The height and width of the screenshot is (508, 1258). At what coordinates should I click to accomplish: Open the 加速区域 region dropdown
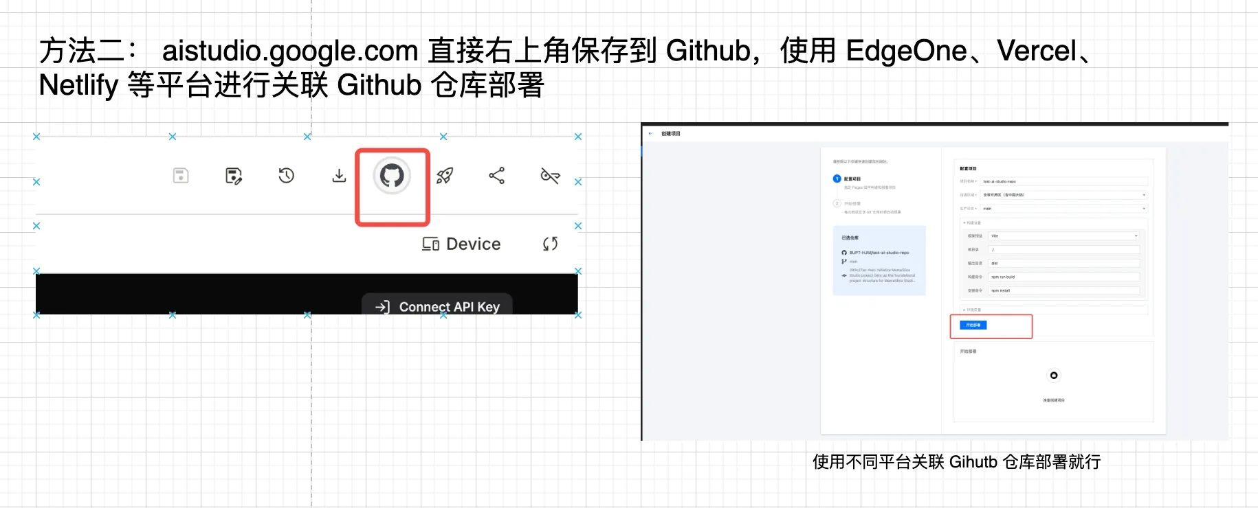(x=1063, y=195)
